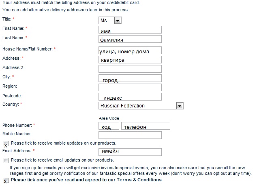Click the Mobile Number input field
The width and height of the screenshot is (255, 189).
130,135
